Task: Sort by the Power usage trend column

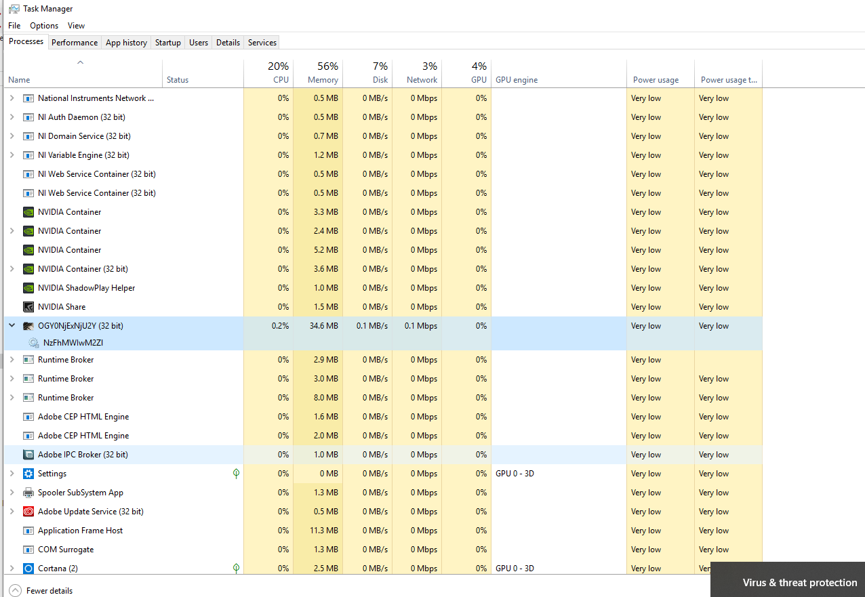Action: tap(728, 74)
